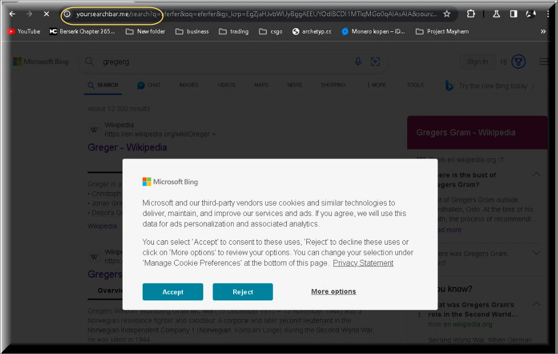Click Gregers Gram - Wikipedia card heading
This screenshot has height=354, width=558.
click(x=465, y=133)
